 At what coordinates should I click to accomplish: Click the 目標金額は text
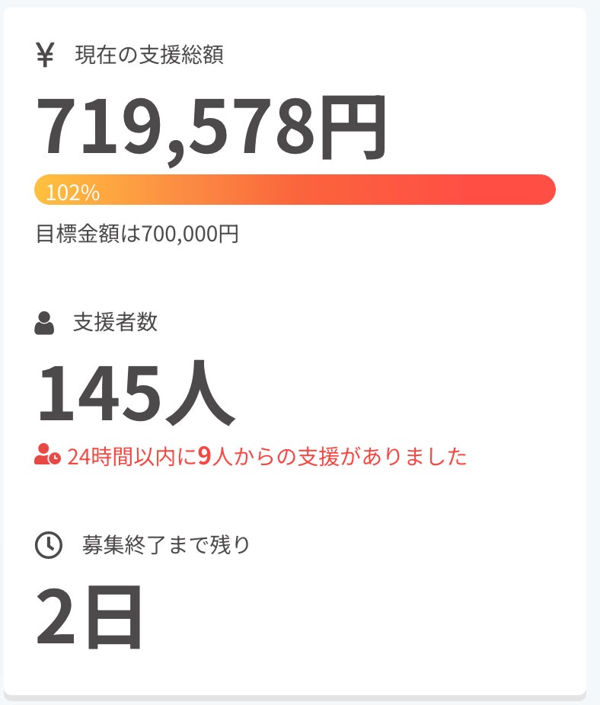coord(88,233)
